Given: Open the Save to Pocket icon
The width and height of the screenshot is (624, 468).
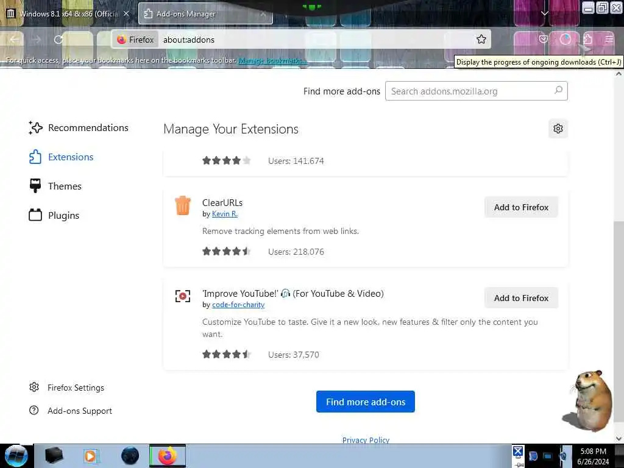Looking at the screenshot, I should [x=543, y=39].
